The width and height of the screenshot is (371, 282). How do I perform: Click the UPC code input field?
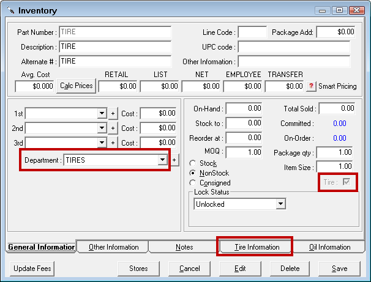point(294,46)
